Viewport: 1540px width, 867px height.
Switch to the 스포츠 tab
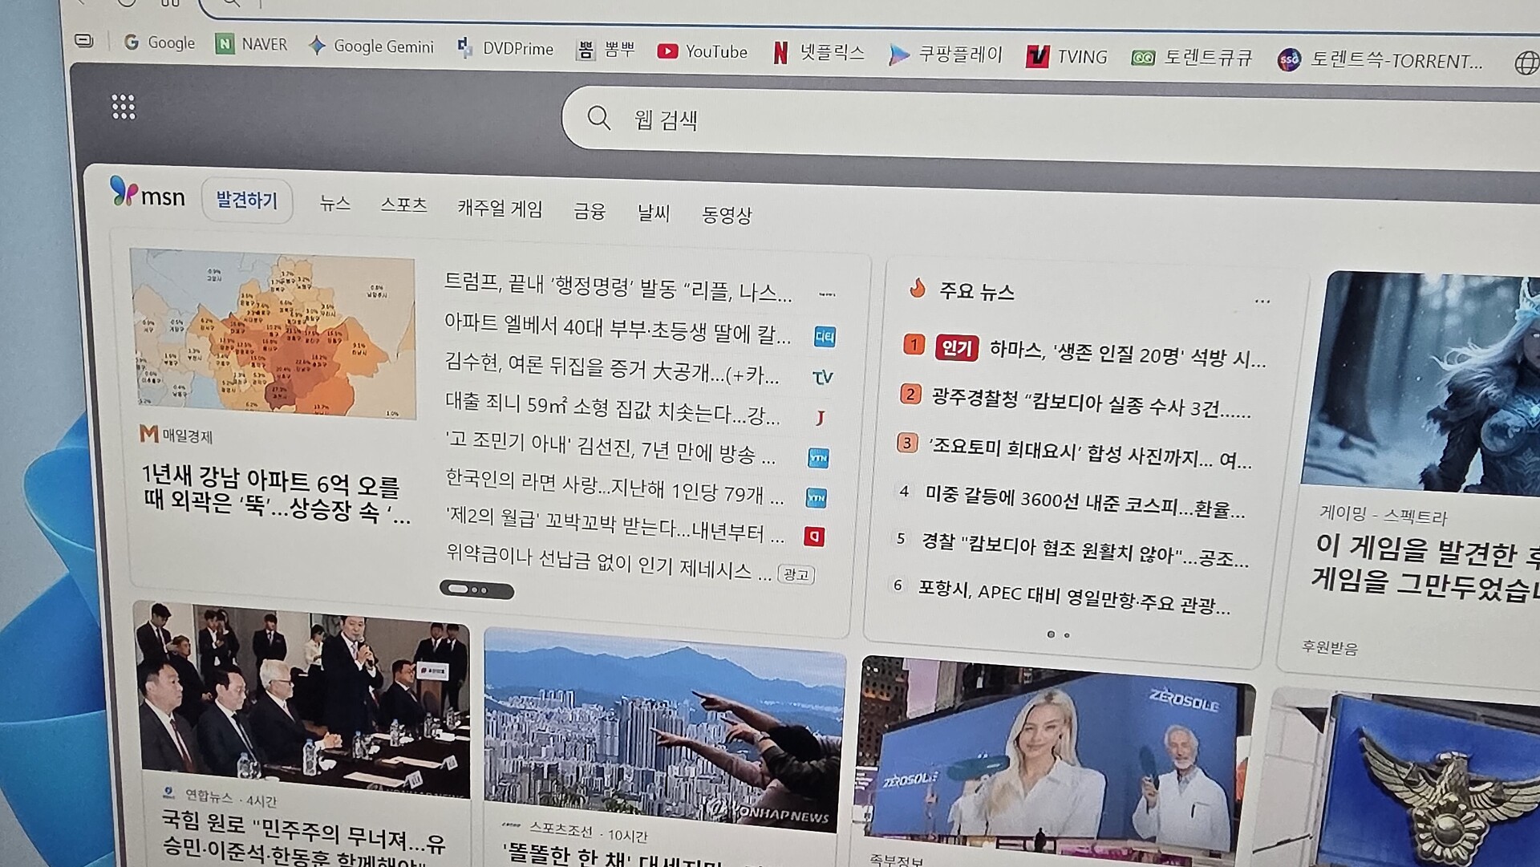(x=403, y=205)
